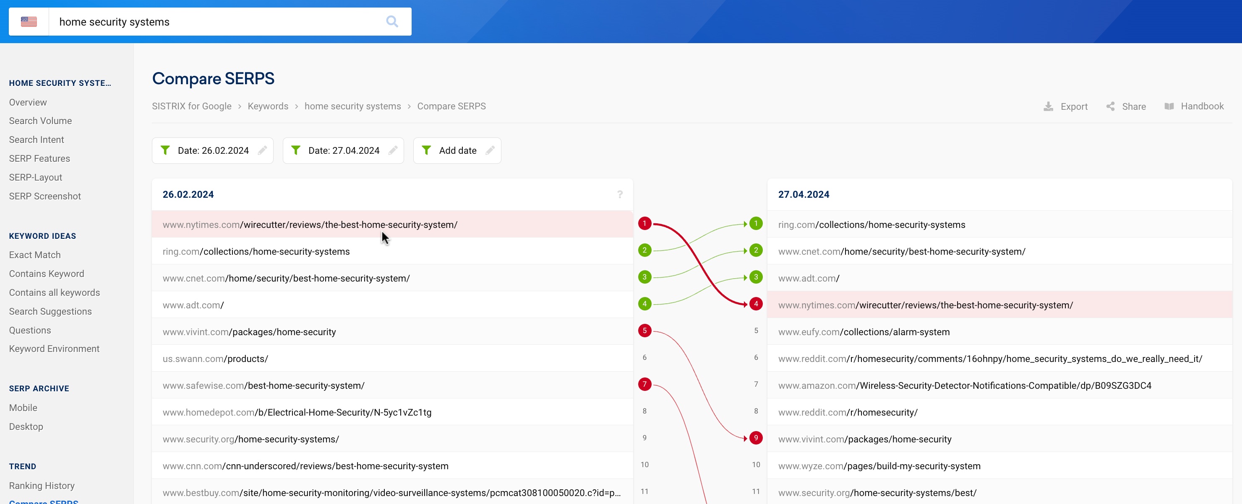The image size is (1242, 504).
Task: Click the Handbook button label
Action: 1203,106
